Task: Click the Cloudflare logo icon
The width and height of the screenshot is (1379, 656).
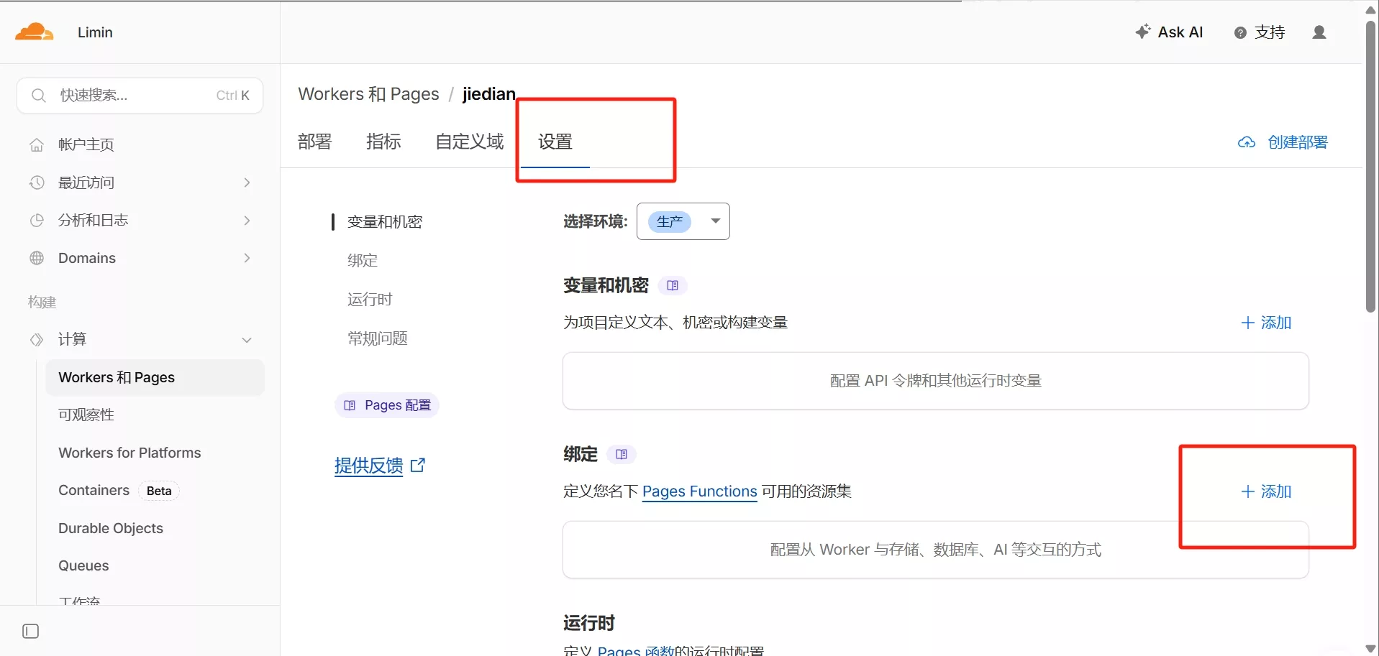Action: [34, 32]
